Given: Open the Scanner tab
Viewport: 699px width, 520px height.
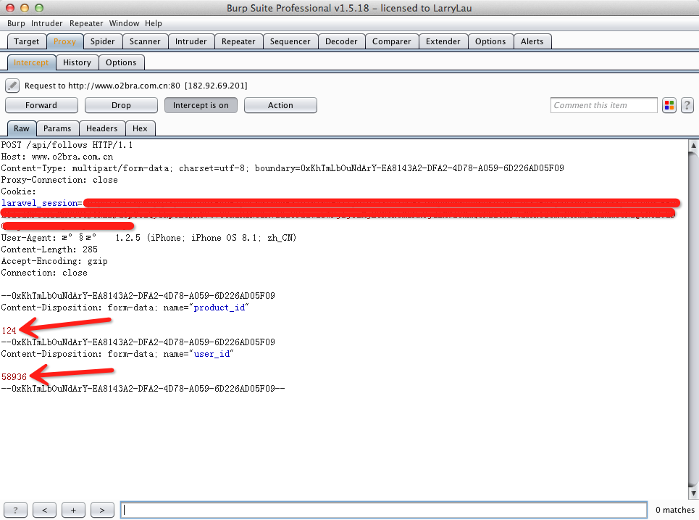Looking at the screenshot, I should [x=145, y=41].
